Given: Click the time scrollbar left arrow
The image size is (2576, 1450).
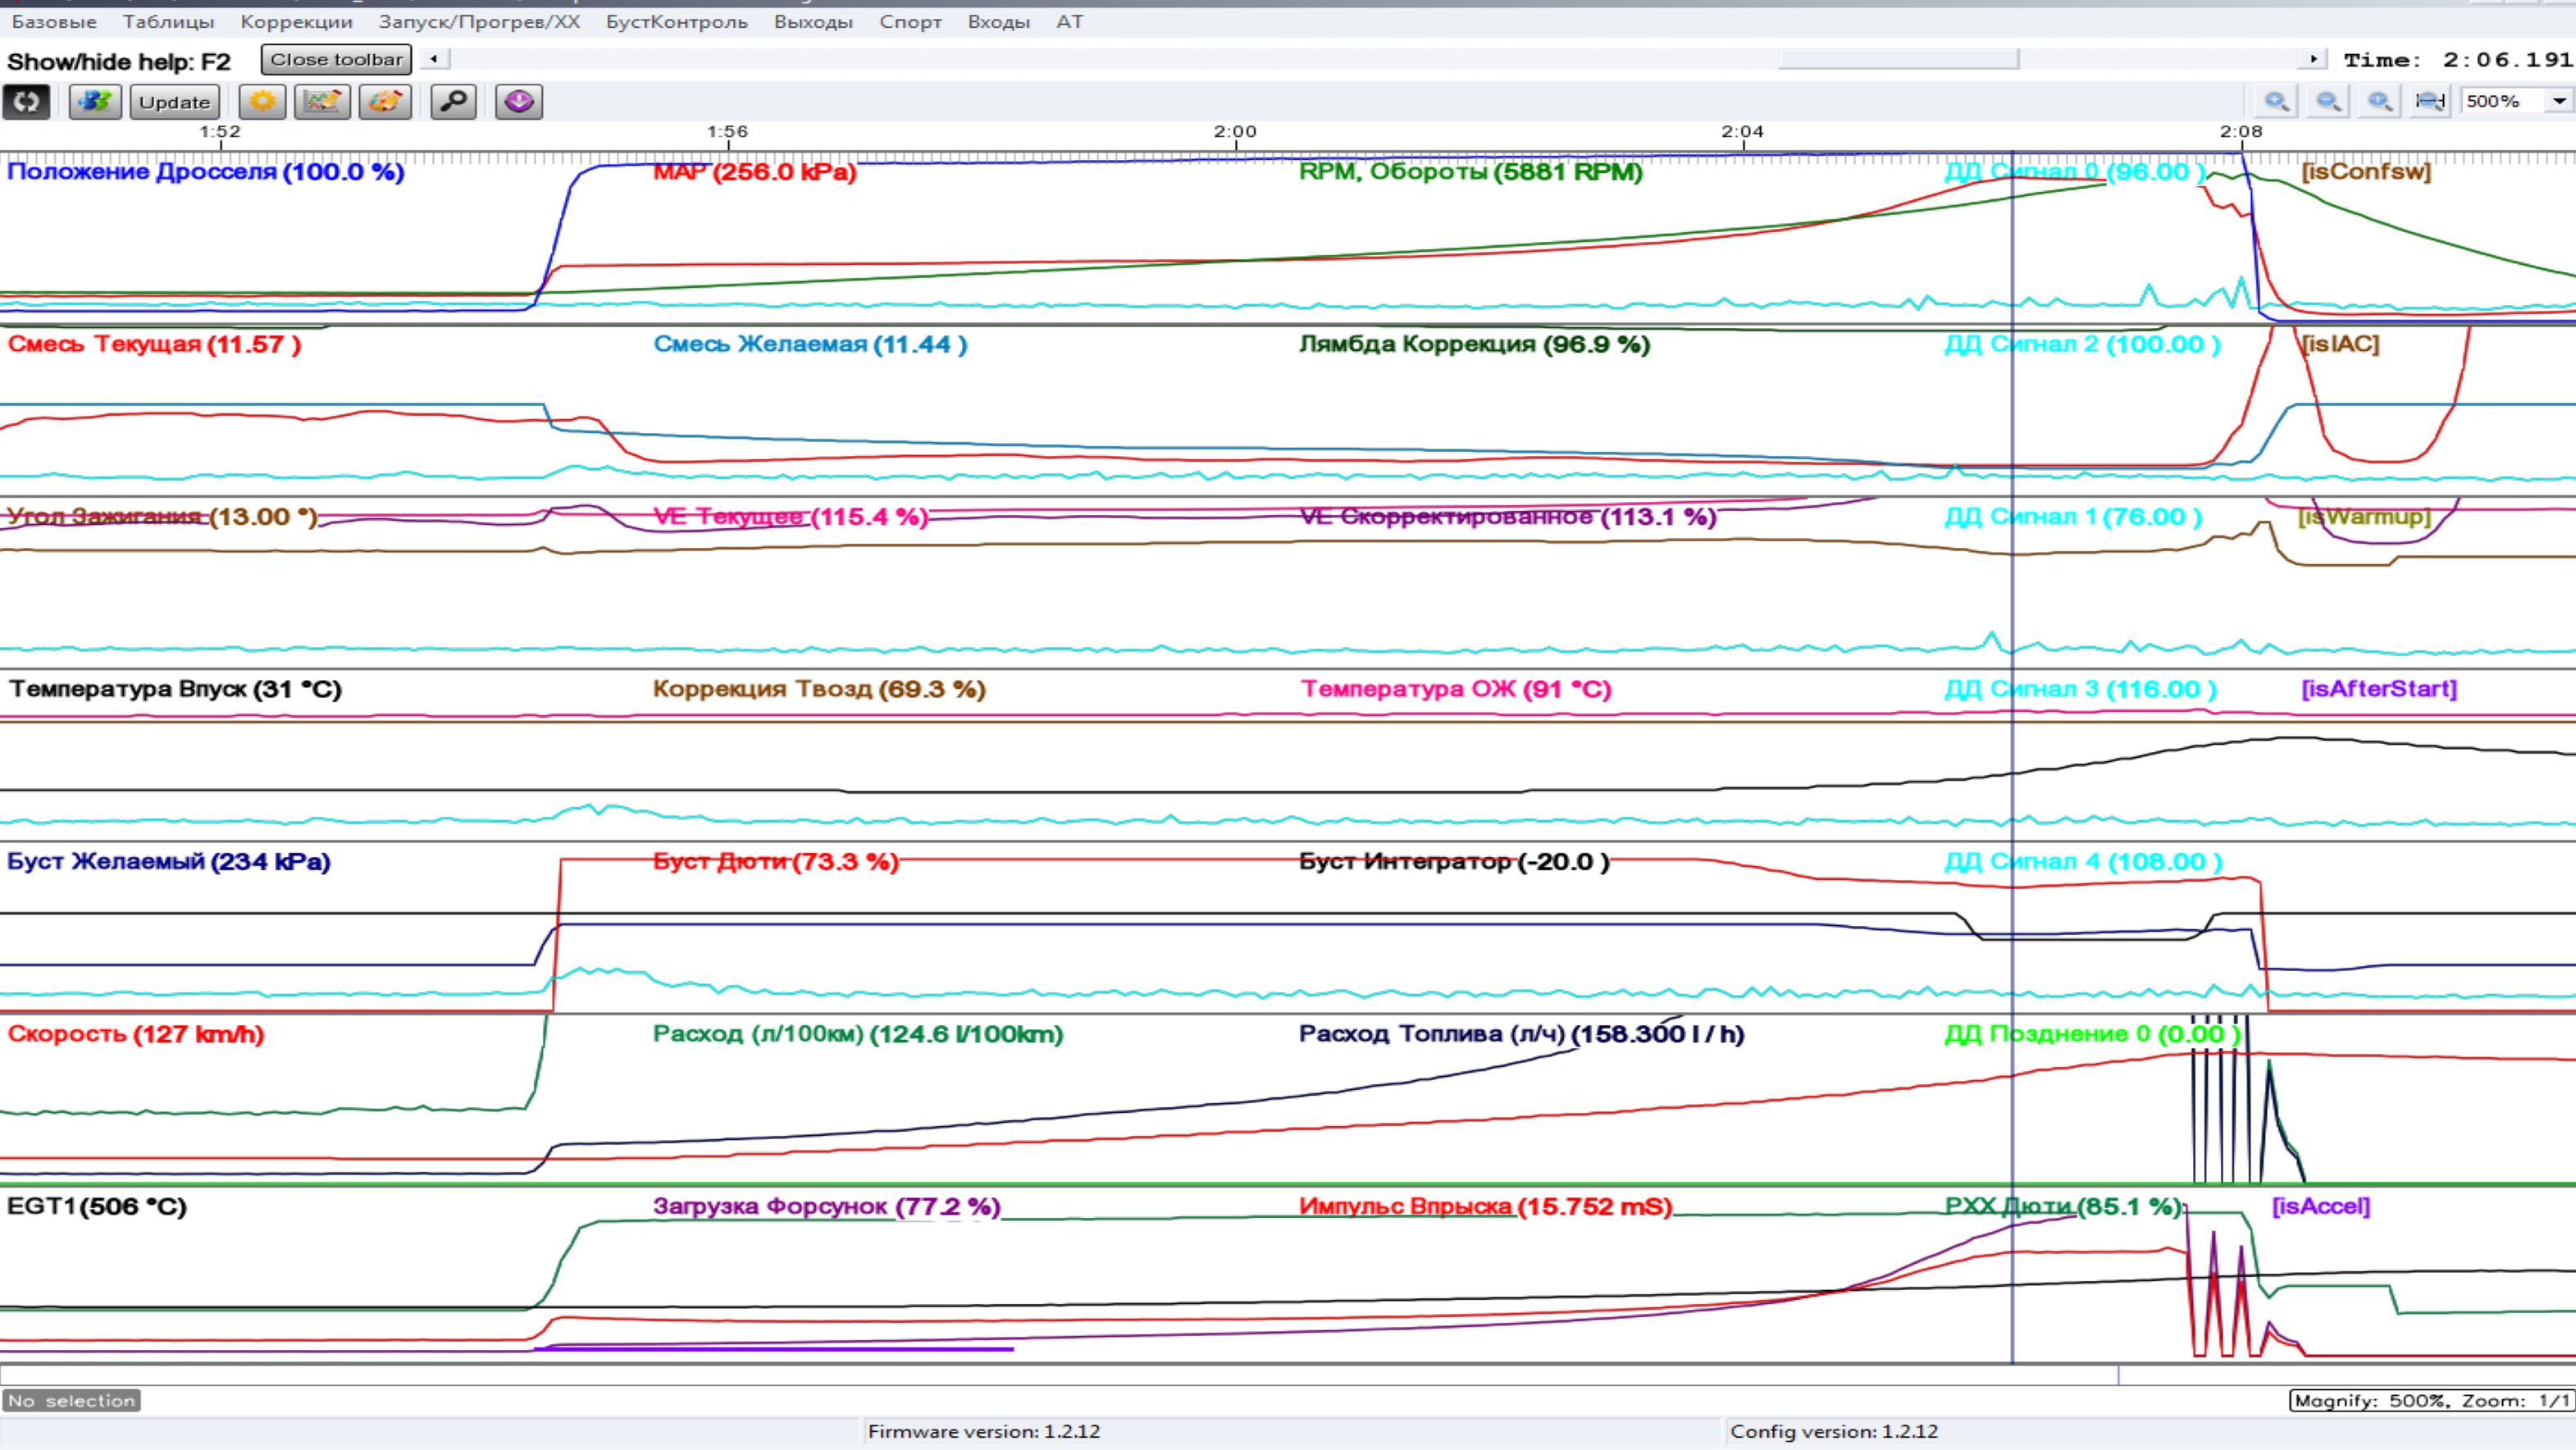Looking at the screenshot, I should click(x=434, y=59).
